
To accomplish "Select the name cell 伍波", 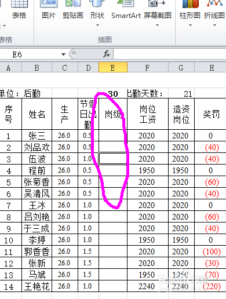I will [x=37, y=159].
